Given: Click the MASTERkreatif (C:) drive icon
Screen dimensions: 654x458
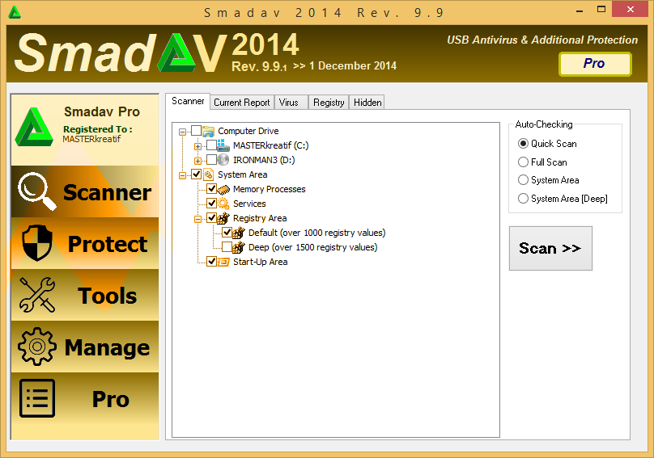Looking at the screenshot, I should coord(223,145).
